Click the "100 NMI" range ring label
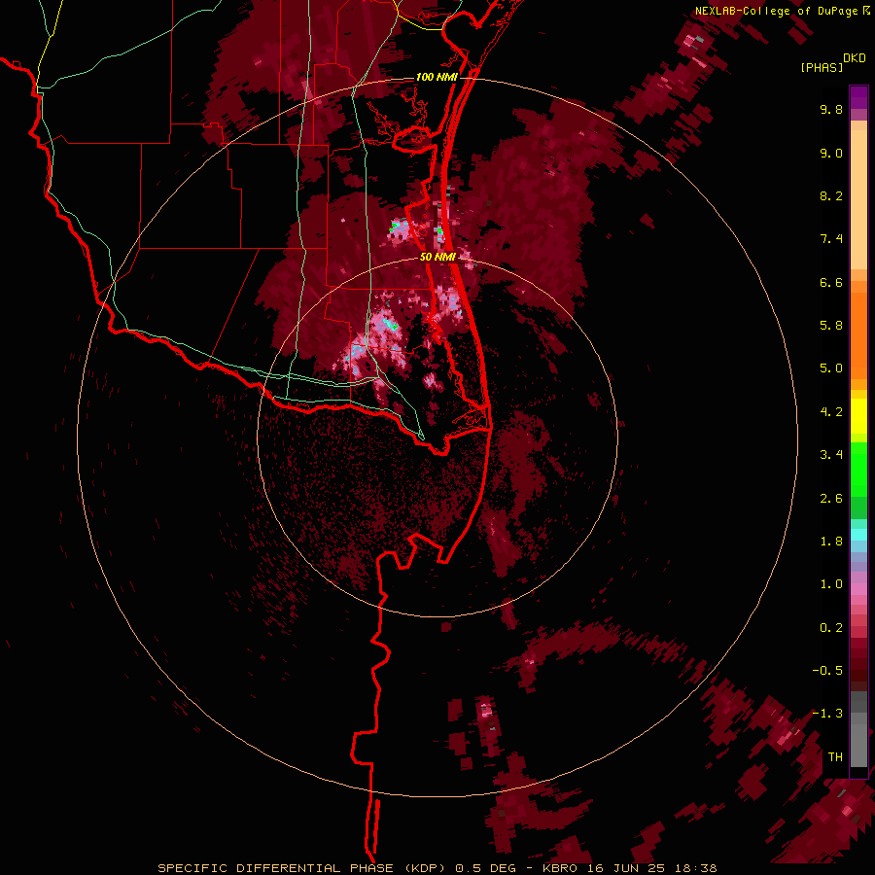The height and width of the screenshot is (875, 875). pyautogui.click(x=437, y=77)
